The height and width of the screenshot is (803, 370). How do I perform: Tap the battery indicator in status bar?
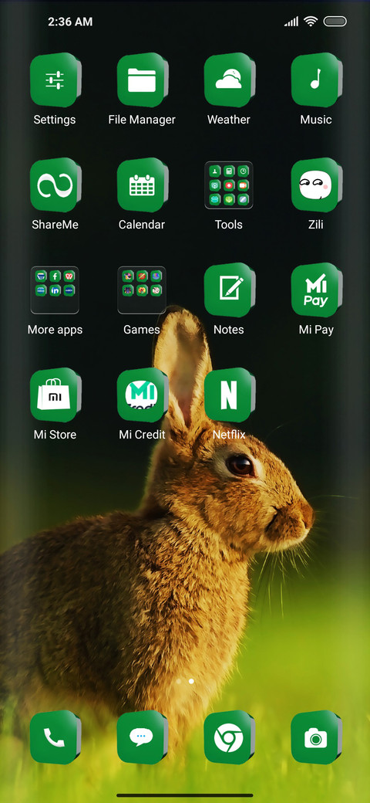pos(335,22)
